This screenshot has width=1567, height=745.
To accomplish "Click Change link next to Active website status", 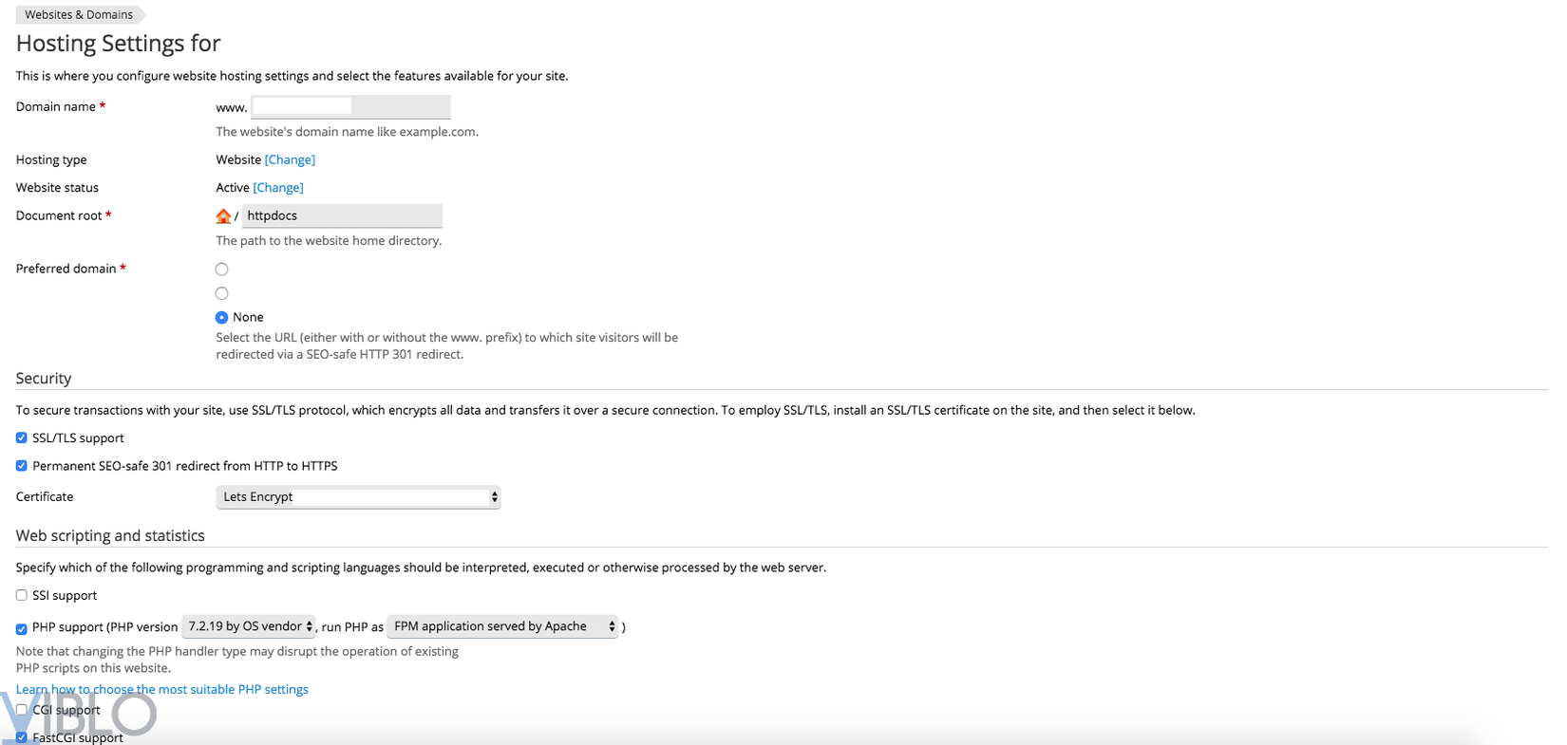I will click(x=278, y=188).
